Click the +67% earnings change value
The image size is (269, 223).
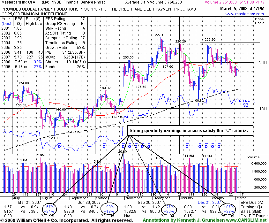click(49, 207)
